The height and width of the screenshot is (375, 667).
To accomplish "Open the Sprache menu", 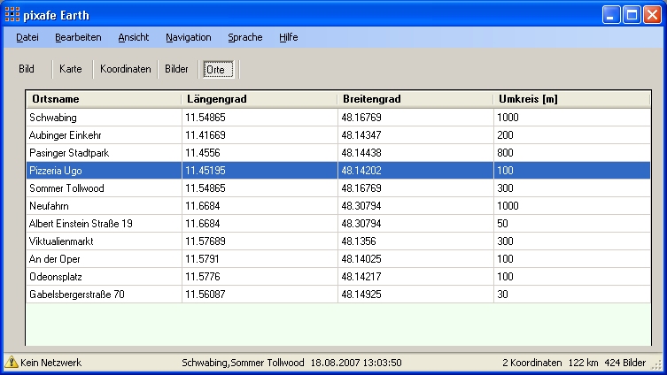I will click(244, 37).
